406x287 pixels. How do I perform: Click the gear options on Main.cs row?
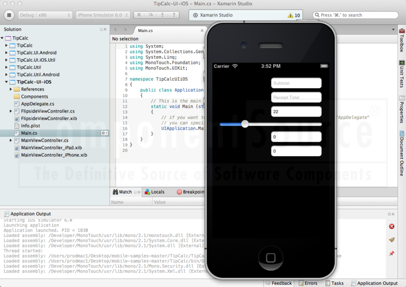pyautogui.click(x=105, y=133)
